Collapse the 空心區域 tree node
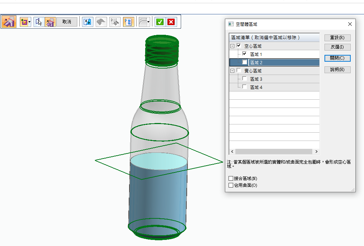 coord(232,46)
